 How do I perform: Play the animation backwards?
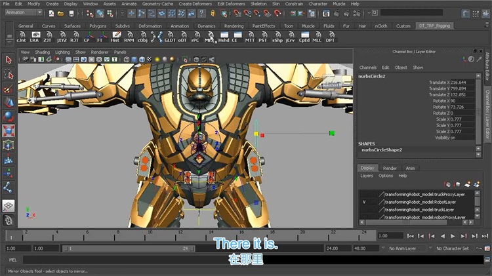pos(442,236)
